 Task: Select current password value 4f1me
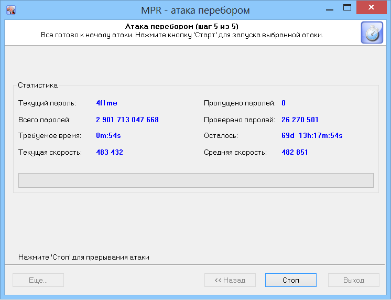coord(107,103)
